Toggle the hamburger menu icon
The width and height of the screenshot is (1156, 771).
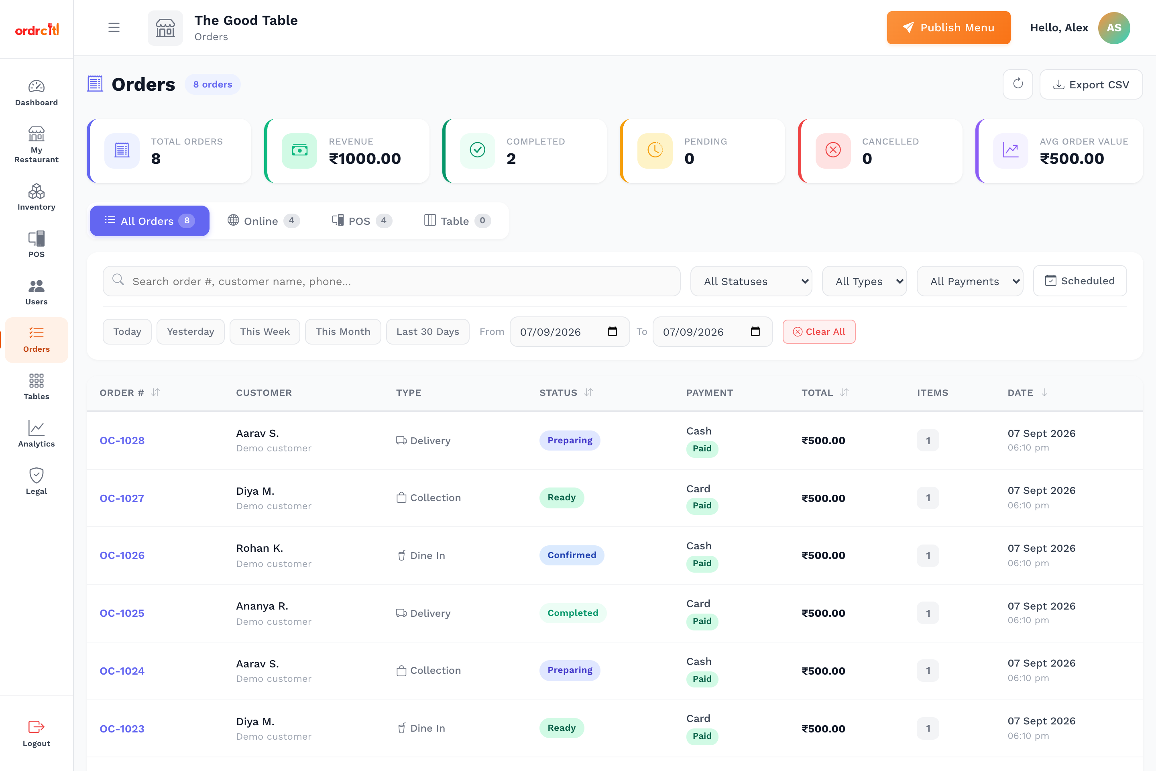(x=114, y=28)
